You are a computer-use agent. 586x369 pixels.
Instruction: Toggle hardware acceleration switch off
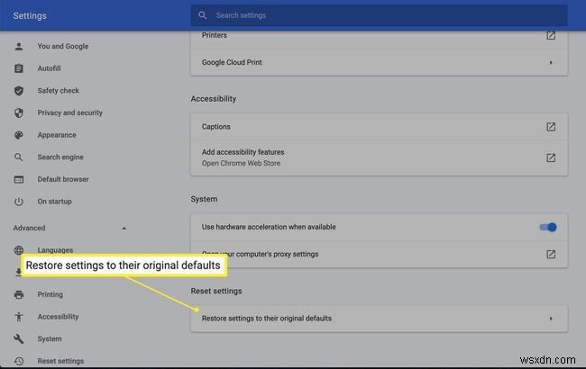548,227
